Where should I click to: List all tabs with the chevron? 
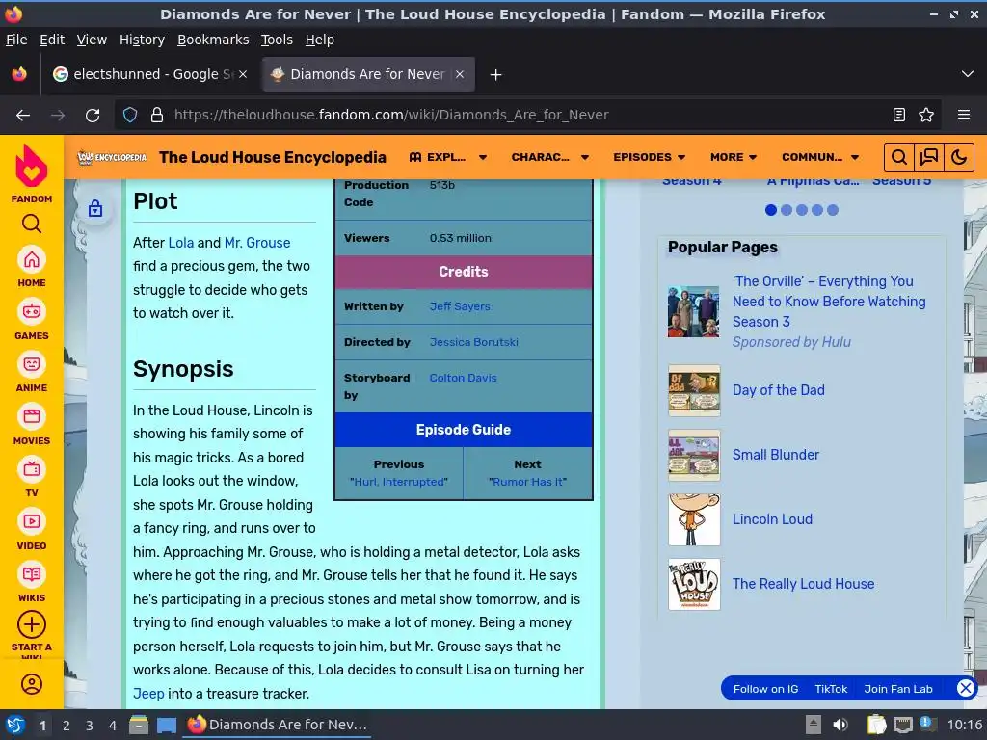click(x=968, y=74)
